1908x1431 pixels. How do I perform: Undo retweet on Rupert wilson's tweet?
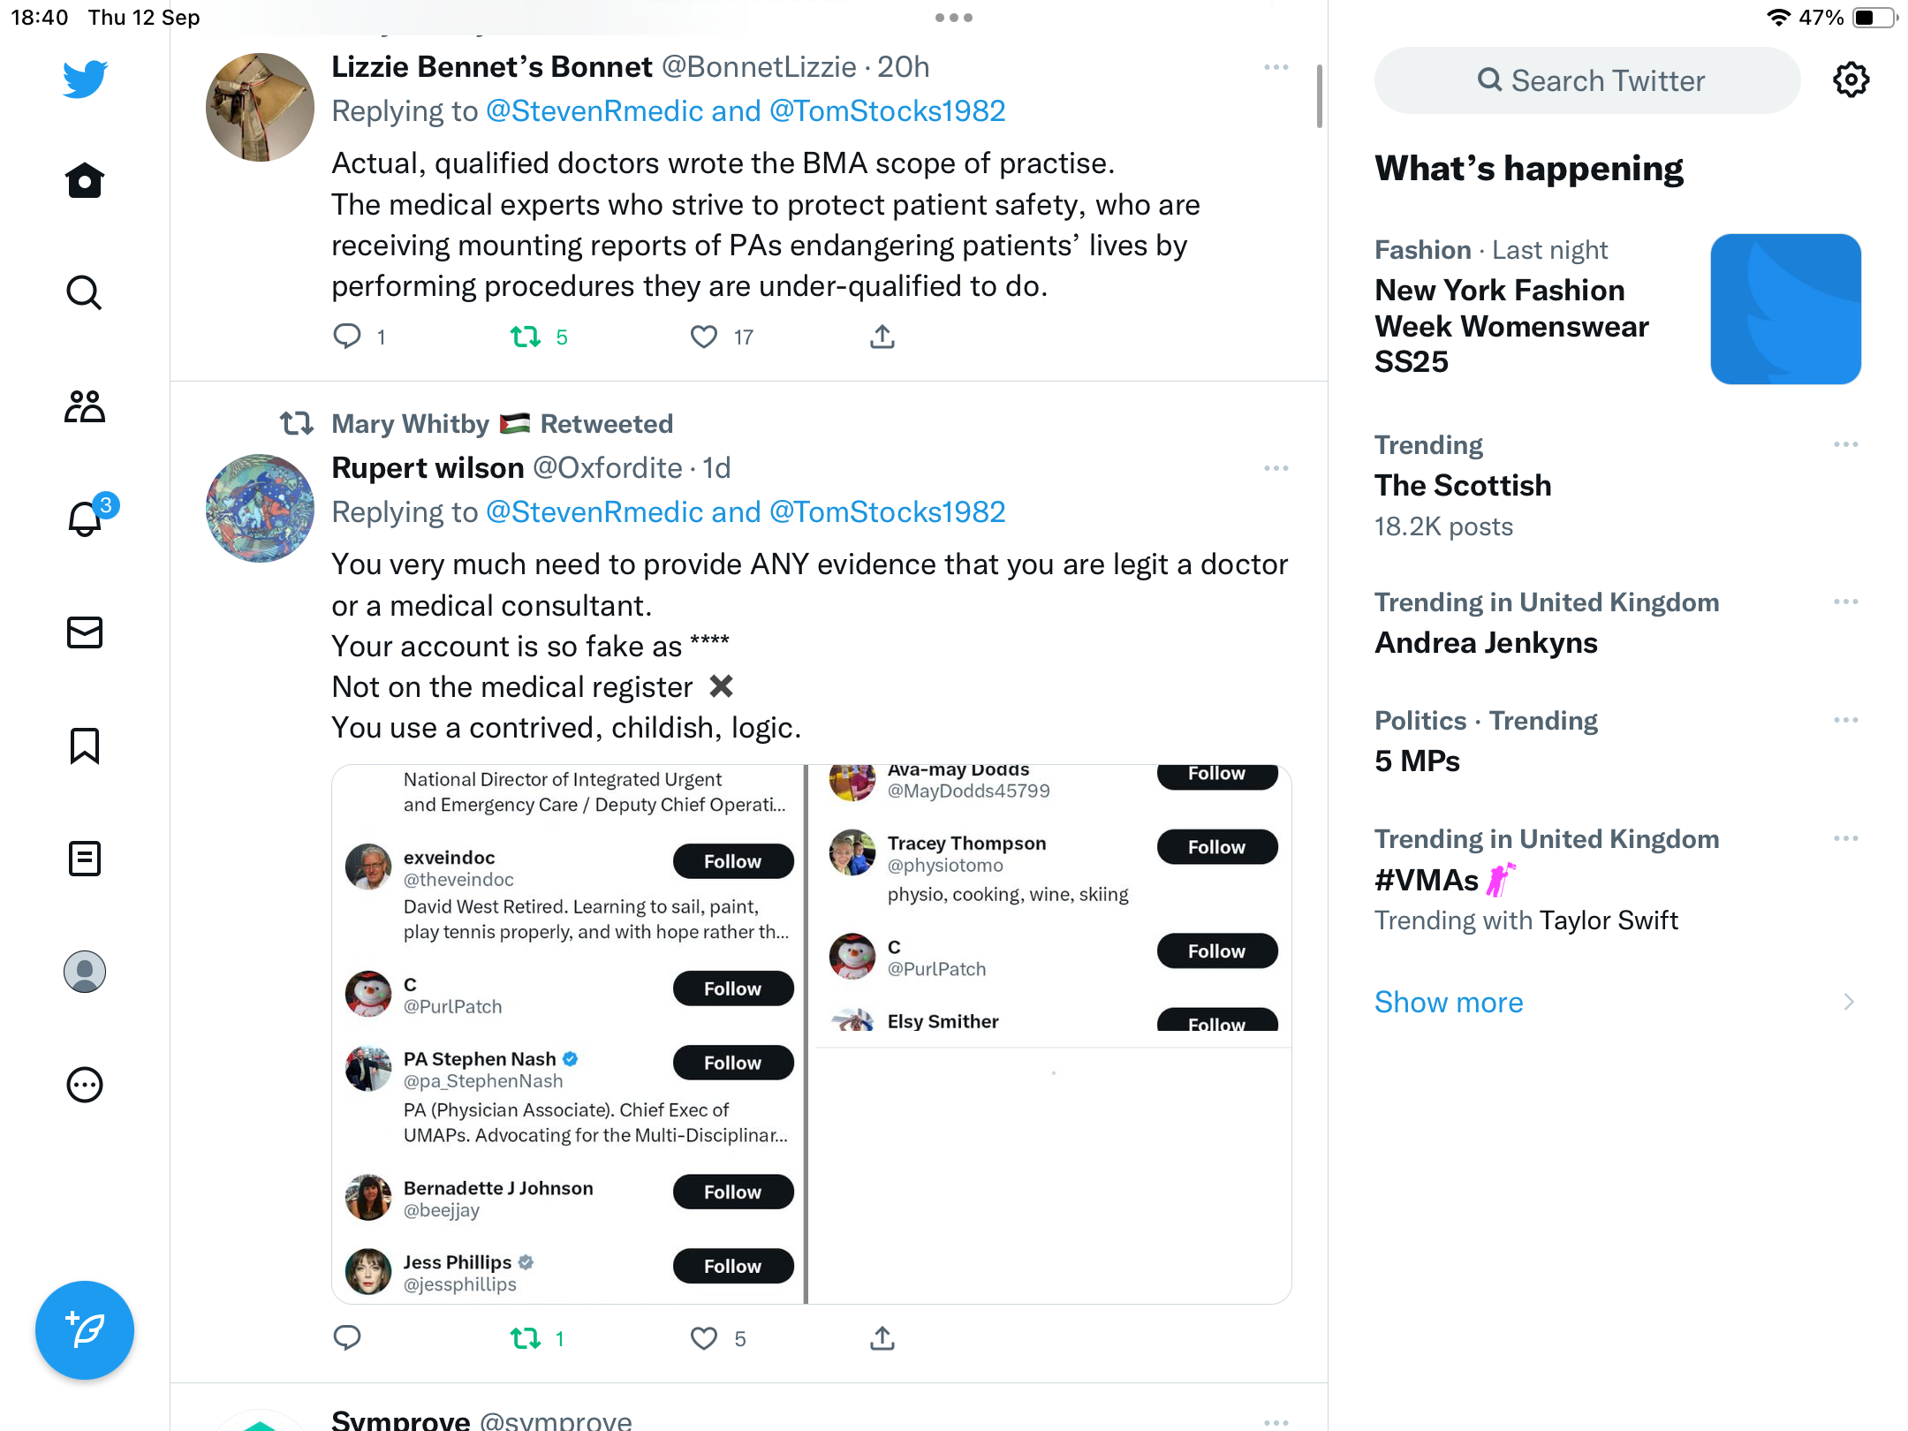526,1338
